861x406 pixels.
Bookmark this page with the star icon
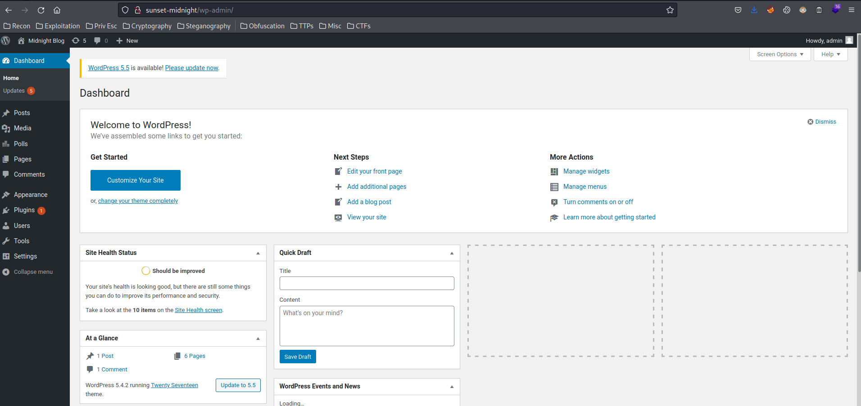[670, 10]
